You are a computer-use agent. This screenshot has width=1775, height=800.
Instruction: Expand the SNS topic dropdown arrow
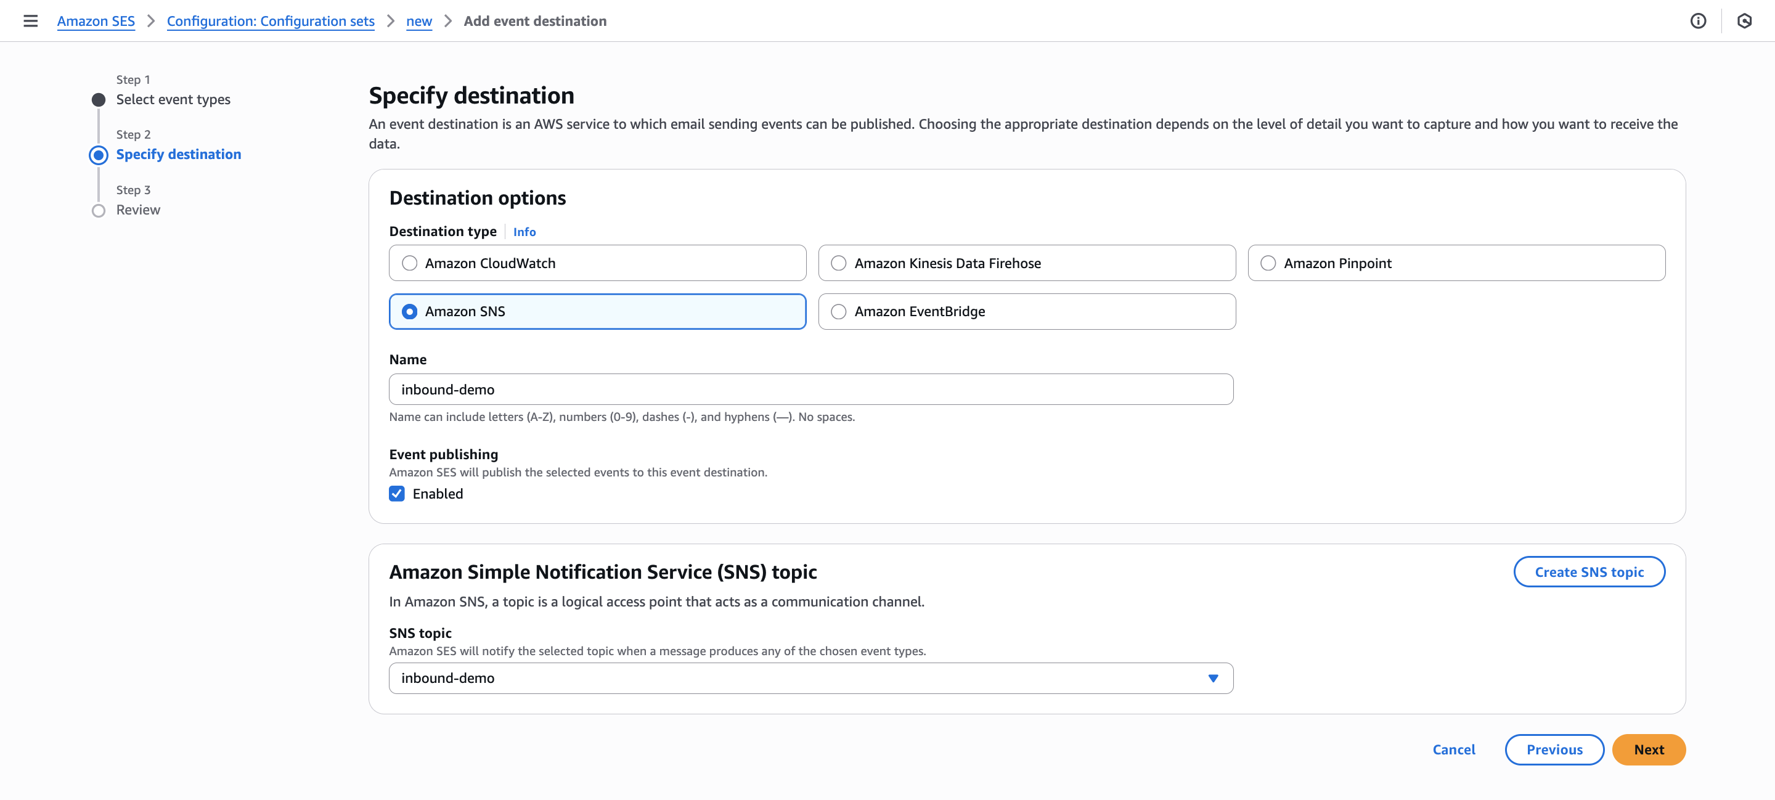point(1213,678)
